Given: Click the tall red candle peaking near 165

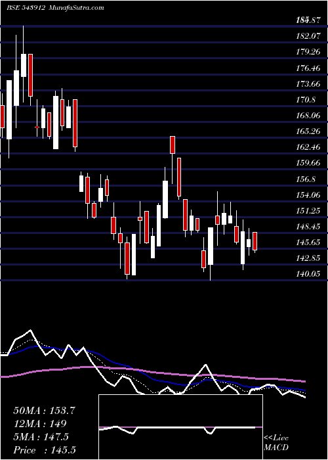Looking at the screenshot, I should click(x=173, y=145).
